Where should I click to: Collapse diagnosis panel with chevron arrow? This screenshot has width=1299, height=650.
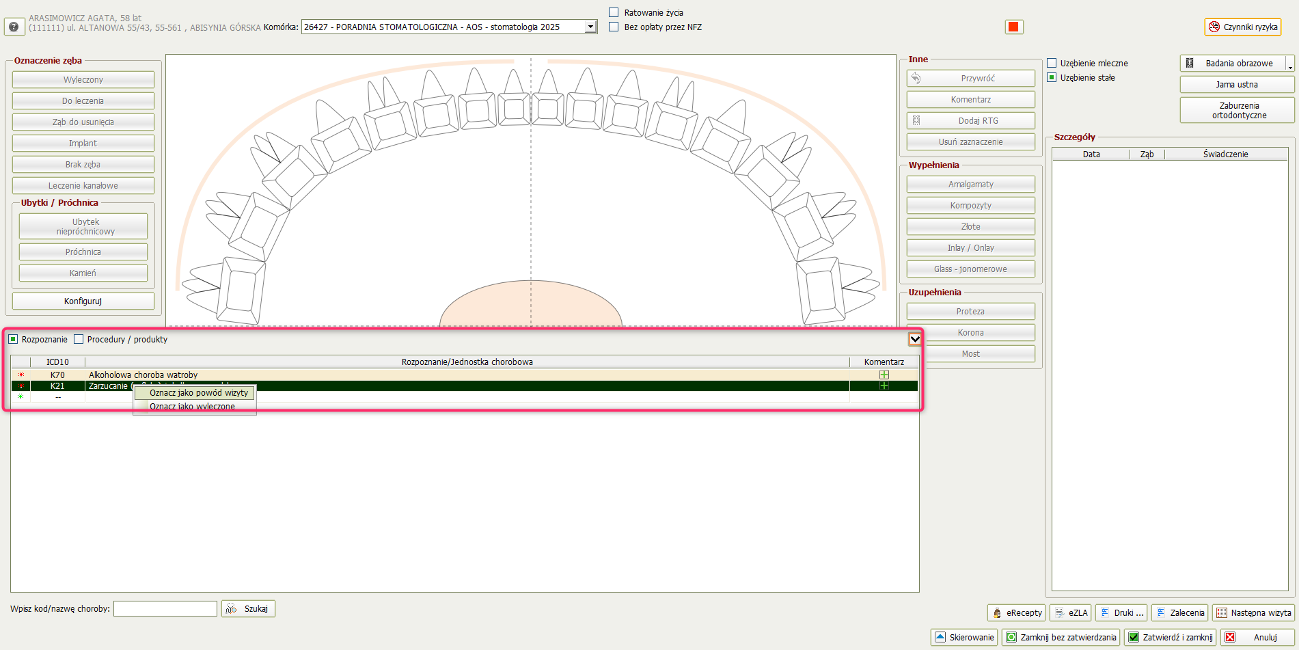pos(914,339)
